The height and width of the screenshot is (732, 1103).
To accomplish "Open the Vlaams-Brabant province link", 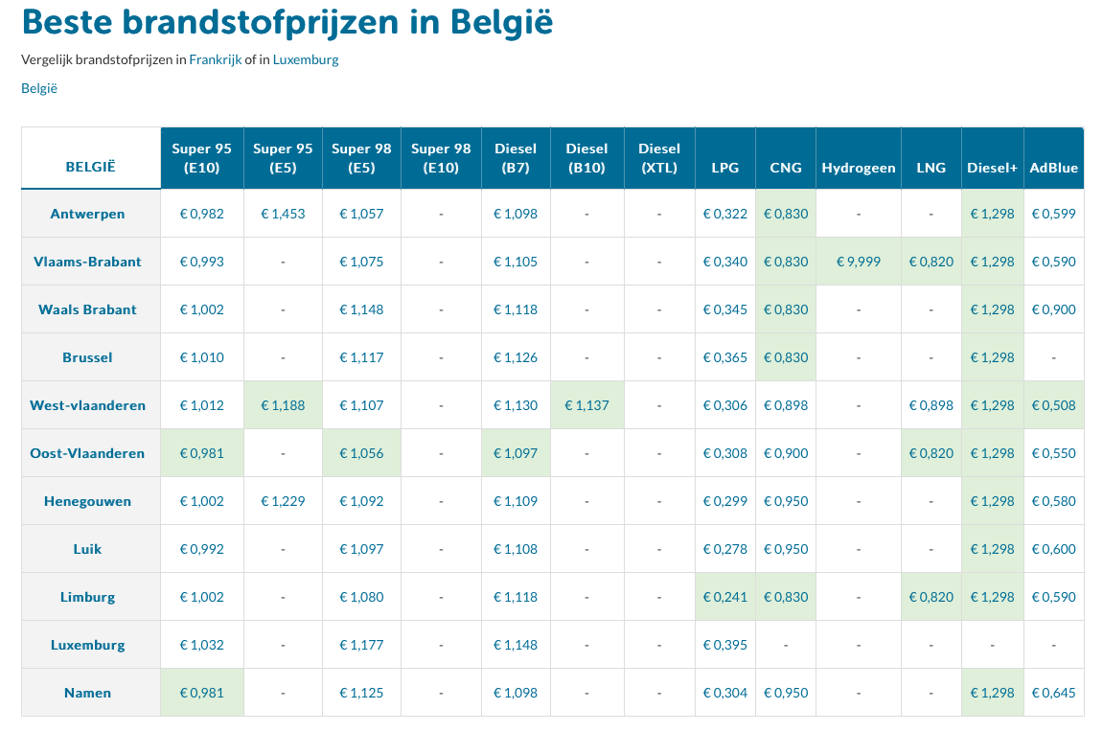I will [x=87, y=262].
